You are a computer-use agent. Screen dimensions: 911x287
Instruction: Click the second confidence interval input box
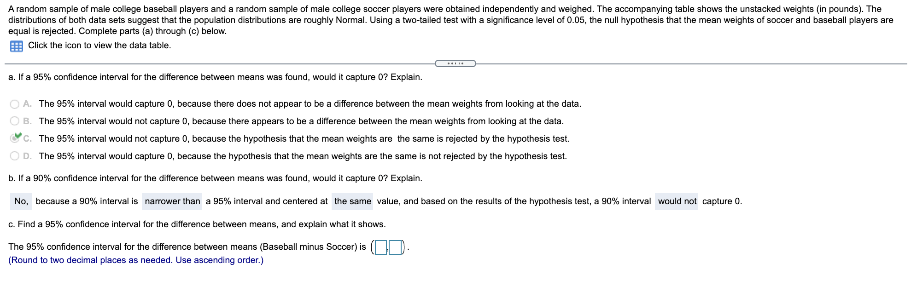pos(395,247)
